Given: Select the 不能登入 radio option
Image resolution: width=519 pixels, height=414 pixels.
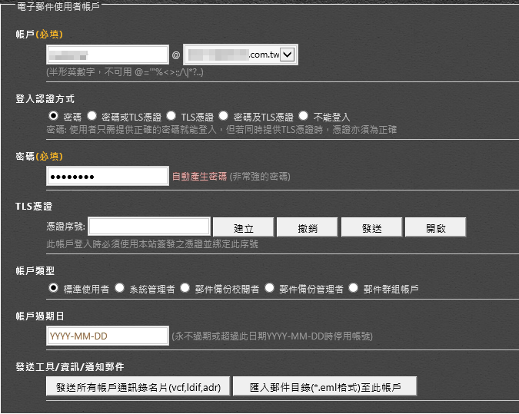Looking at the screenshot, I should pyautogui.click(x=303, y=116).
